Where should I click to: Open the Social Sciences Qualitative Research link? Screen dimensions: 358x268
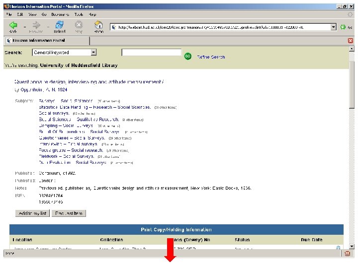pyautogui.click(x=79, y=120)
